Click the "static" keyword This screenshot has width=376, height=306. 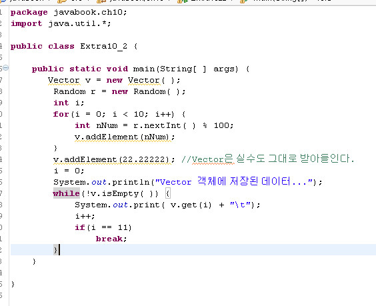click(85, 69)
